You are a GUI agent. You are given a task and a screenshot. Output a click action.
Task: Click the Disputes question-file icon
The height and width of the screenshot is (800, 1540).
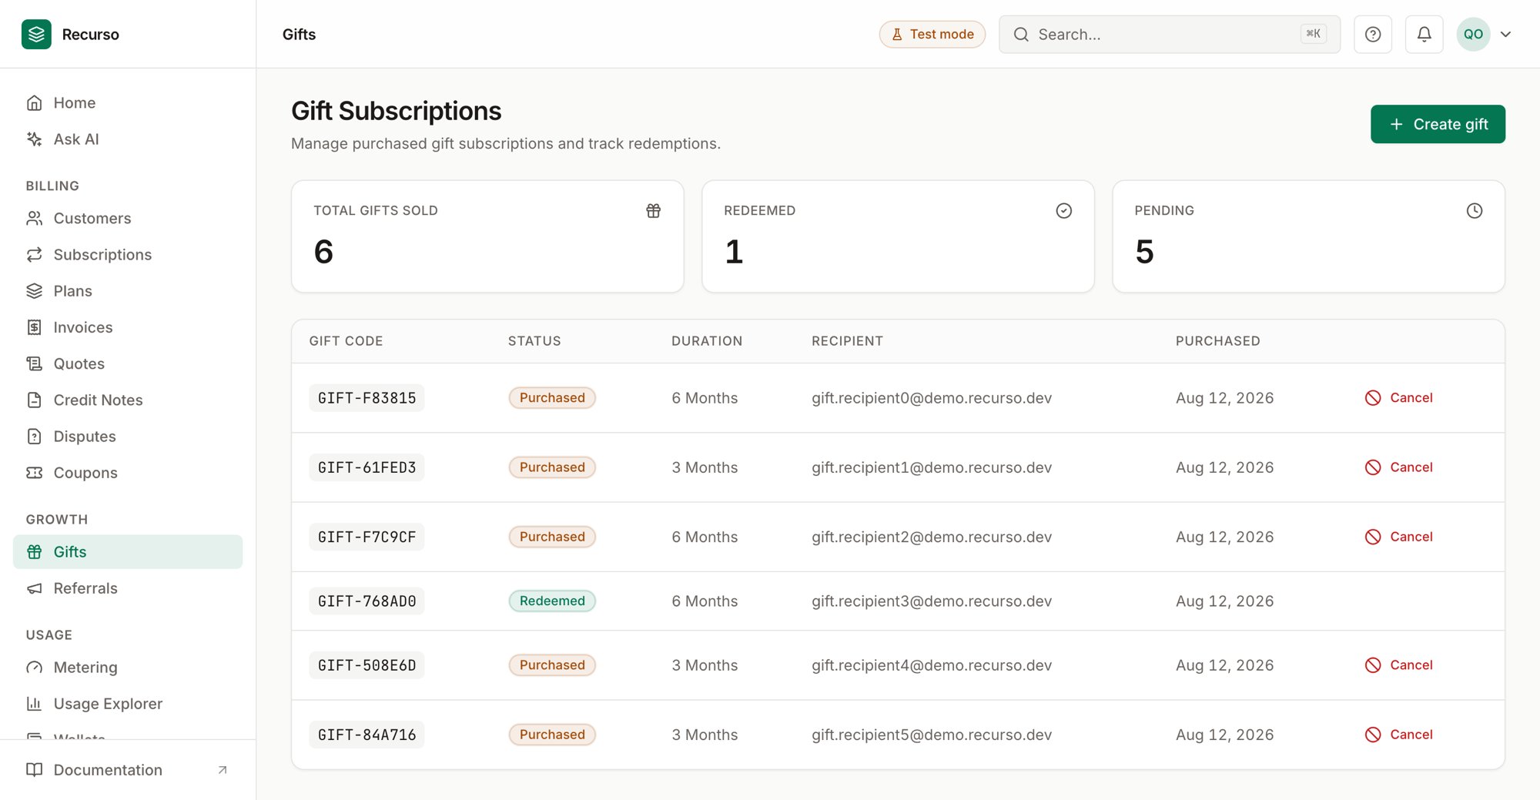click(34, 437)
